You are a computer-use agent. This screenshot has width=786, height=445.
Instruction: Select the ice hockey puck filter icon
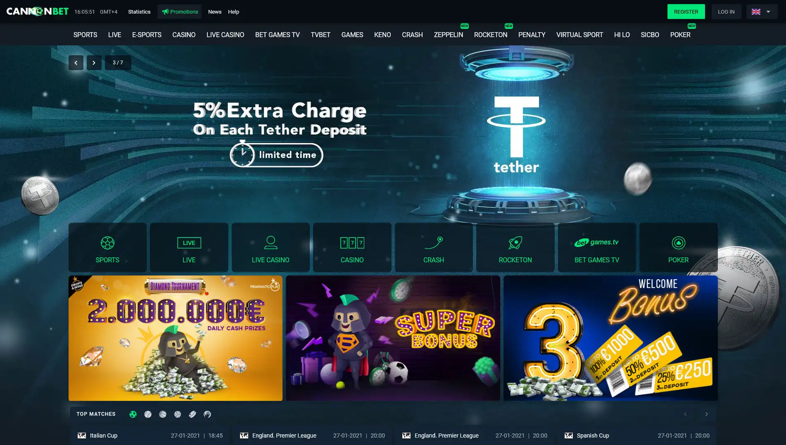[x=192, y=414]
